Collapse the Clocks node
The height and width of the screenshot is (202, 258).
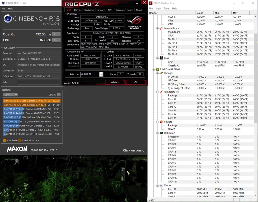coord(157,186)
